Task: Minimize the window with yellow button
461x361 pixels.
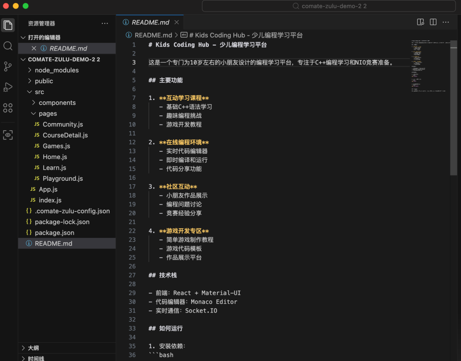Action: pyautogui.click(x=16, y=6)
